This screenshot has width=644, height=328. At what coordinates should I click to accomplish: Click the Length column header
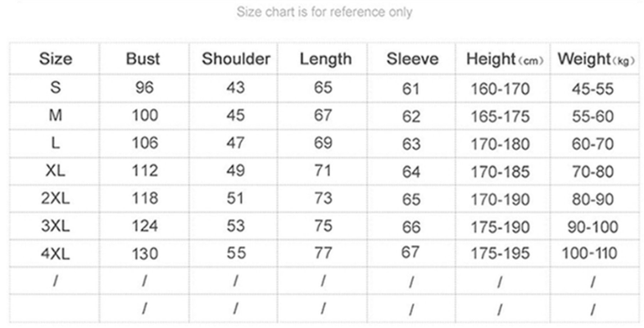coord(325,59)
